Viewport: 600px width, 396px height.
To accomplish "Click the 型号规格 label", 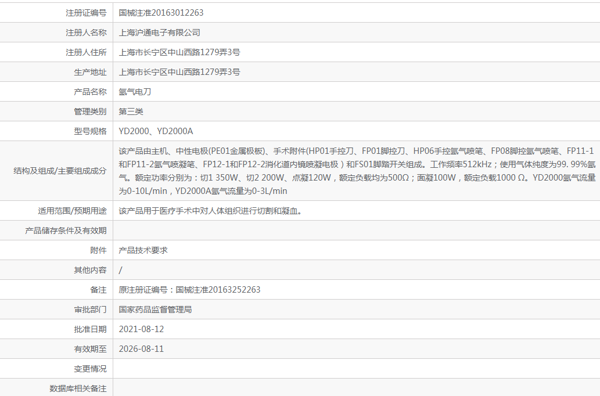I will tap(90, 131).
